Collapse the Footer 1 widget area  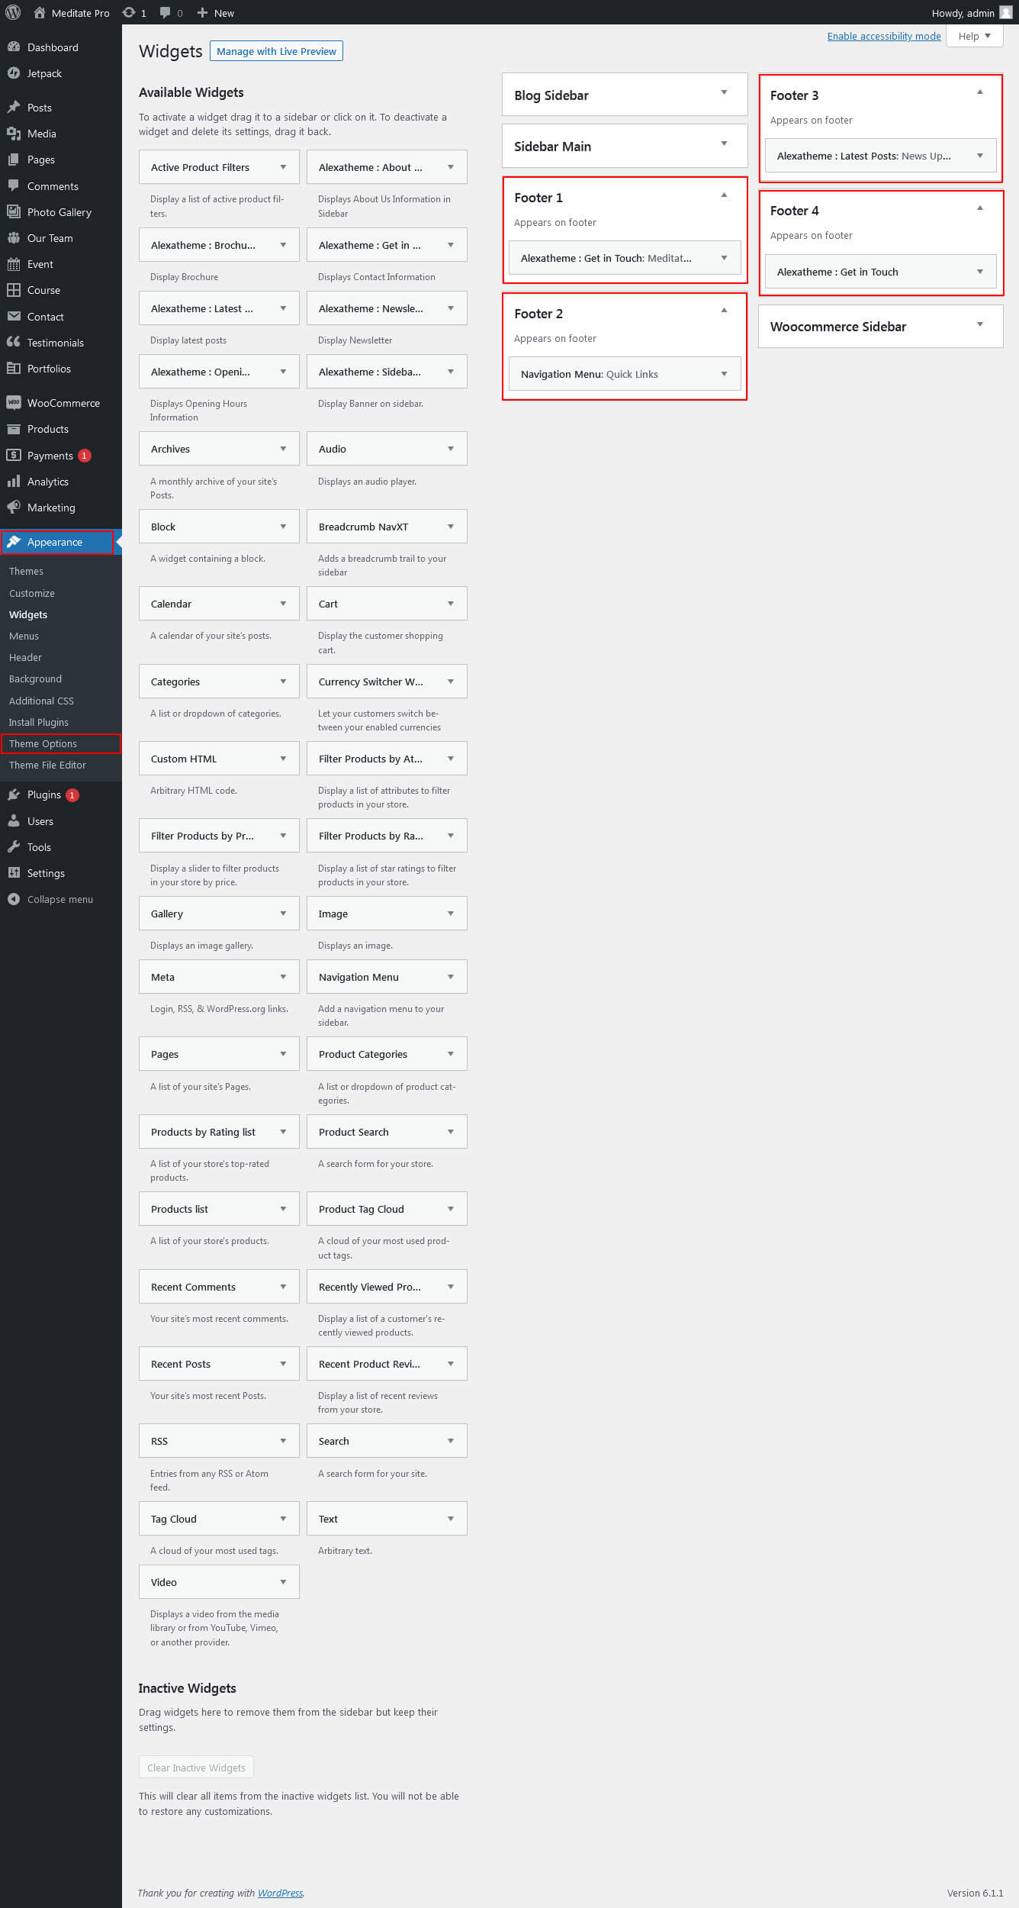point(724,195)
